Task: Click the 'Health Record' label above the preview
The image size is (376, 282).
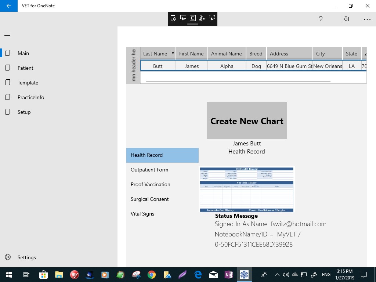Action: coord(246,152)
